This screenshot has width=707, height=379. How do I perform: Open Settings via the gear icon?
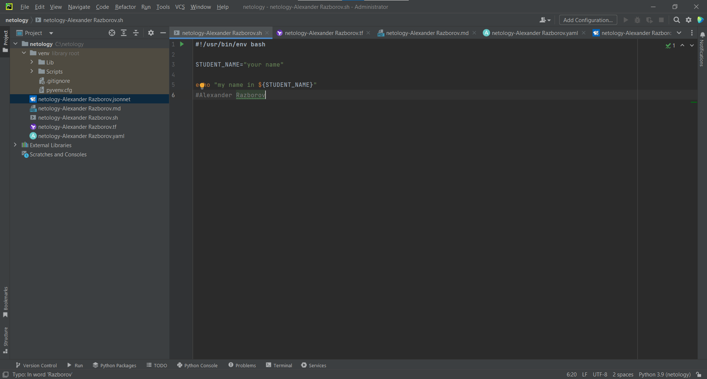[689, 20]
